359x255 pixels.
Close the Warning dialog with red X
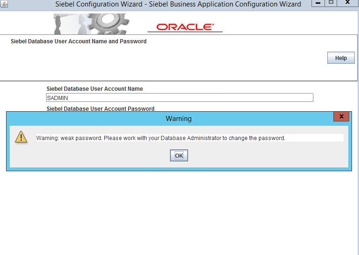point(342,116)
